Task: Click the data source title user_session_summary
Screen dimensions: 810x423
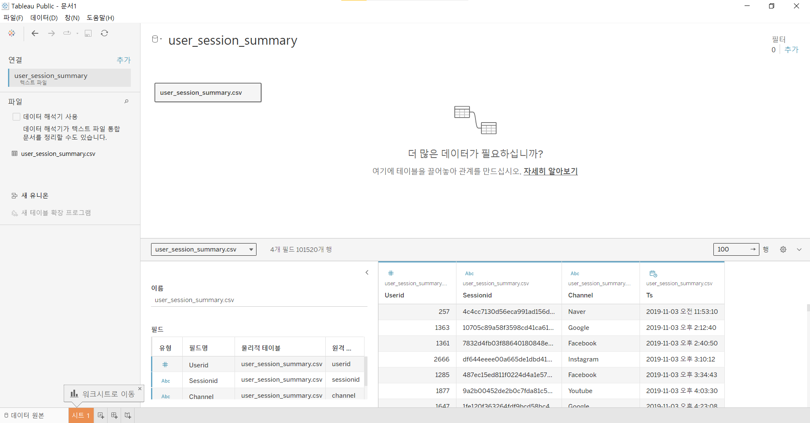Action: [x=233, y=40]
